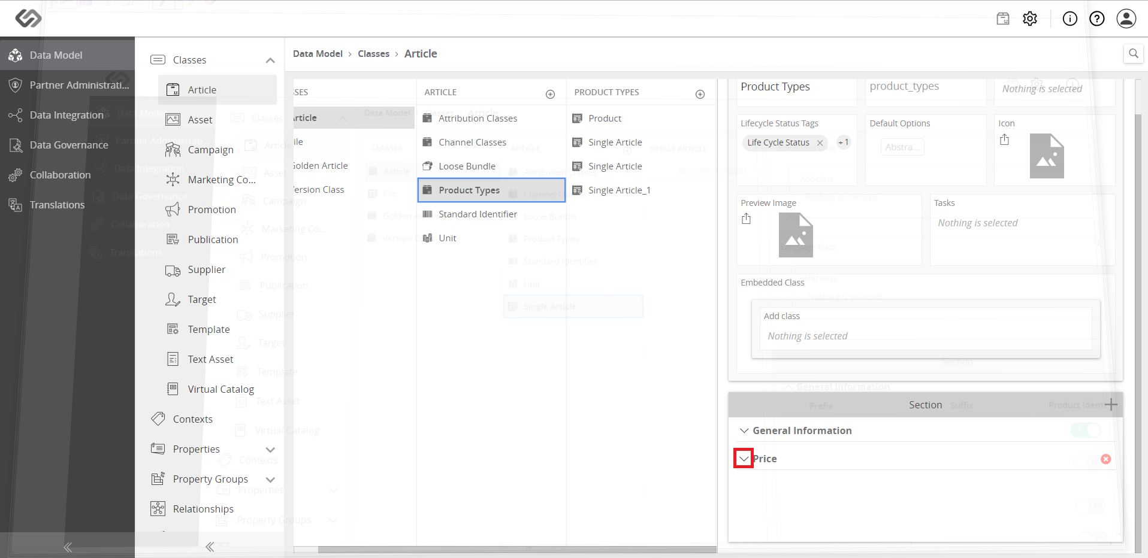Remove Life Cycle Status tag
Viewport: 1148px width, 558px height.
click(x=820, y=143)
